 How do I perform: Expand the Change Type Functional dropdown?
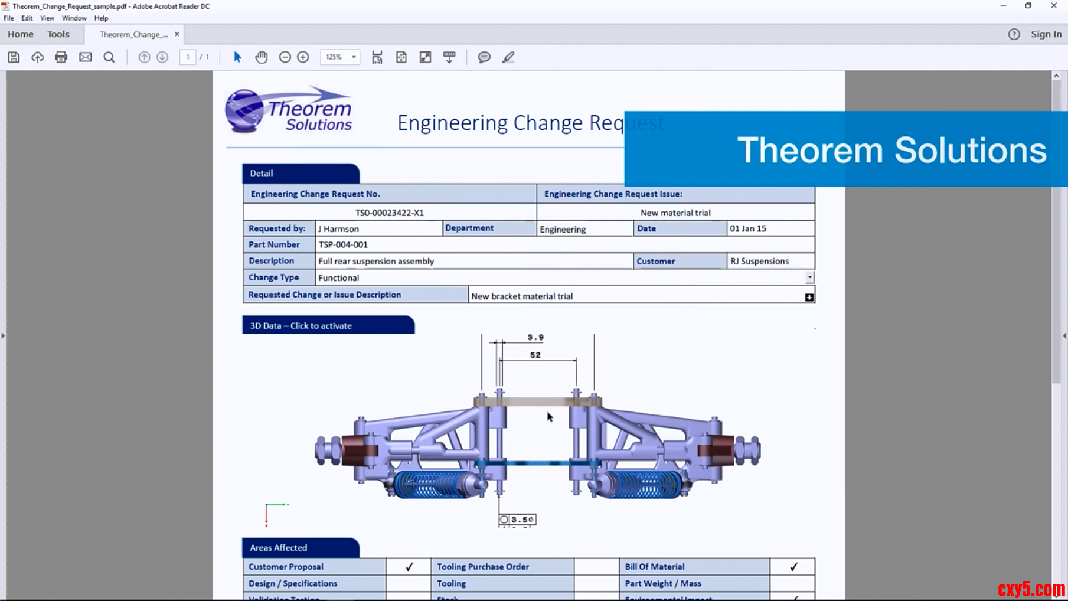click(809, 277)
